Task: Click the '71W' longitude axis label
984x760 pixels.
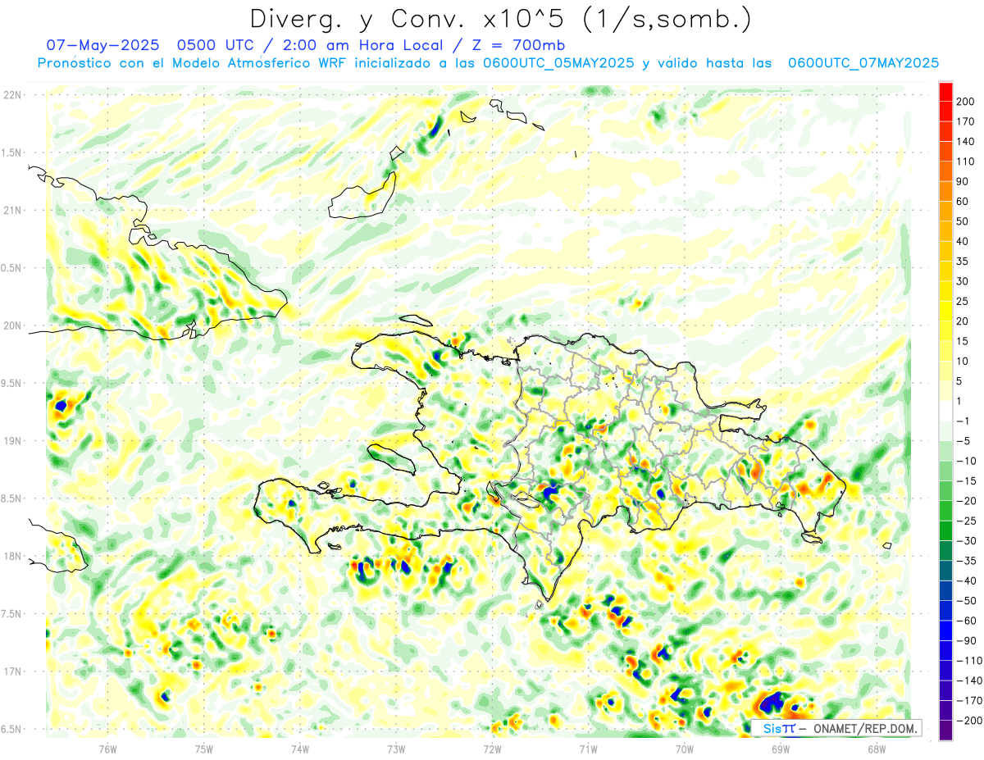Action: [588, 748]
